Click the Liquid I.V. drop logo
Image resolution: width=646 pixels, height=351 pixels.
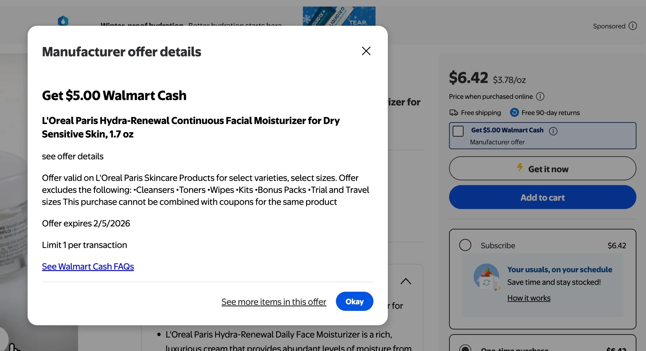pos(63,21)
